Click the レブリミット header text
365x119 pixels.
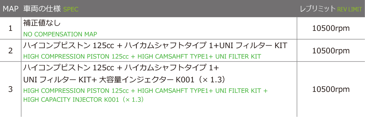pyautogui.click(x=318, y=9)
